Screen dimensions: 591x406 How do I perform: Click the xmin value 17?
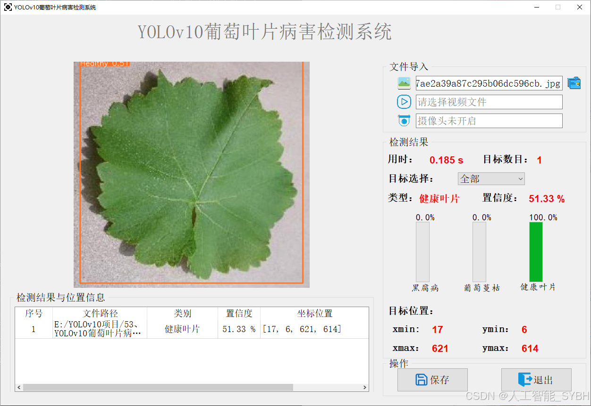(x=437, y=330)
